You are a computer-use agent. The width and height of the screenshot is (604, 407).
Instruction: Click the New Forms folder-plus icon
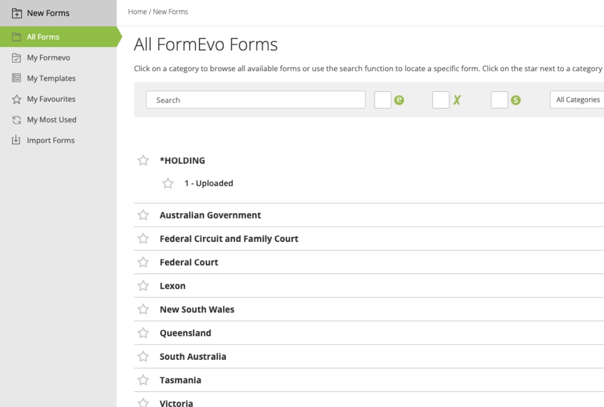[x=17, y=13]
